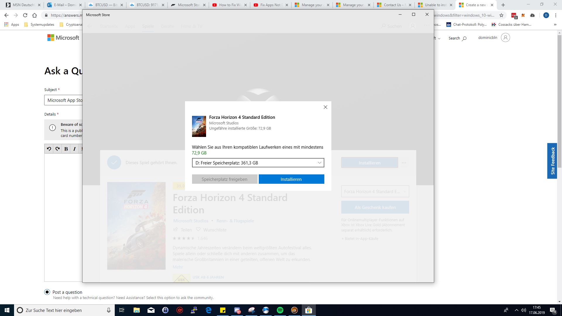Click dominicbln username text
This screenshot has width=562, height=316.
coord(488,37)
